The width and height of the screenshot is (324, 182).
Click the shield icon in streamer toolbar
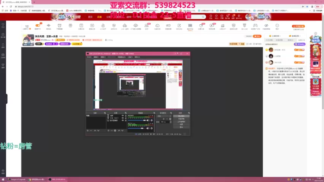234,25
